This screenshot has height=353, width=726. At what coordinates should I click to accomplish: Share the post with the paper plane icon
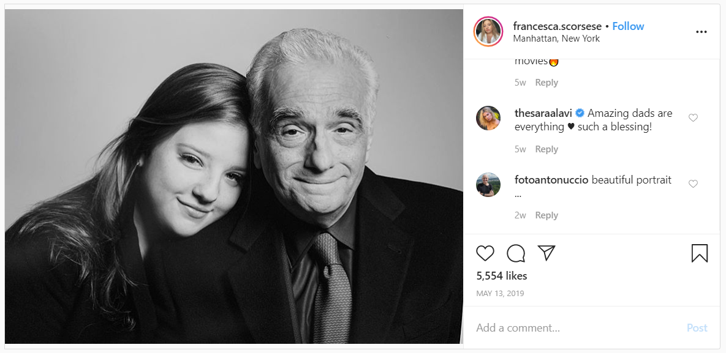tap(546, 253)
